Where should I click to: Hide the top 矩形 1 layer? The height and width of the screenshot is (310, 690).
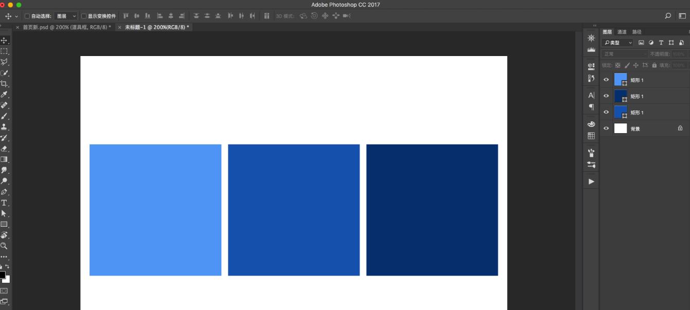[606, 80]
